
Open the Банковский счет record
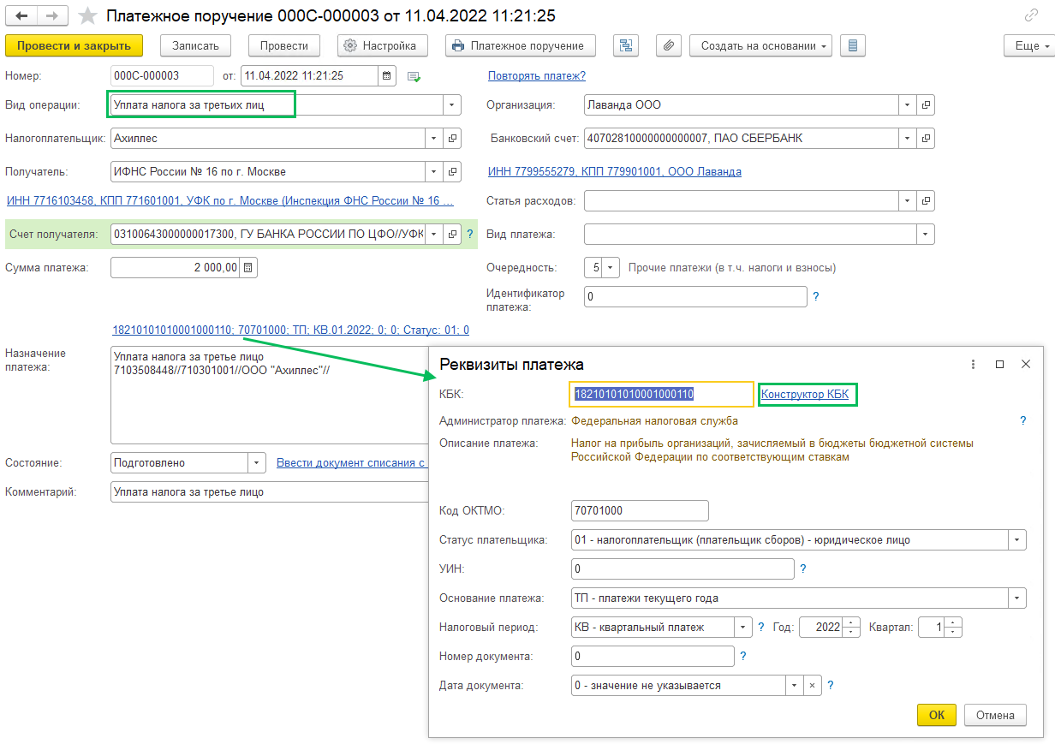pyautogui.click(x=926, y=138)
